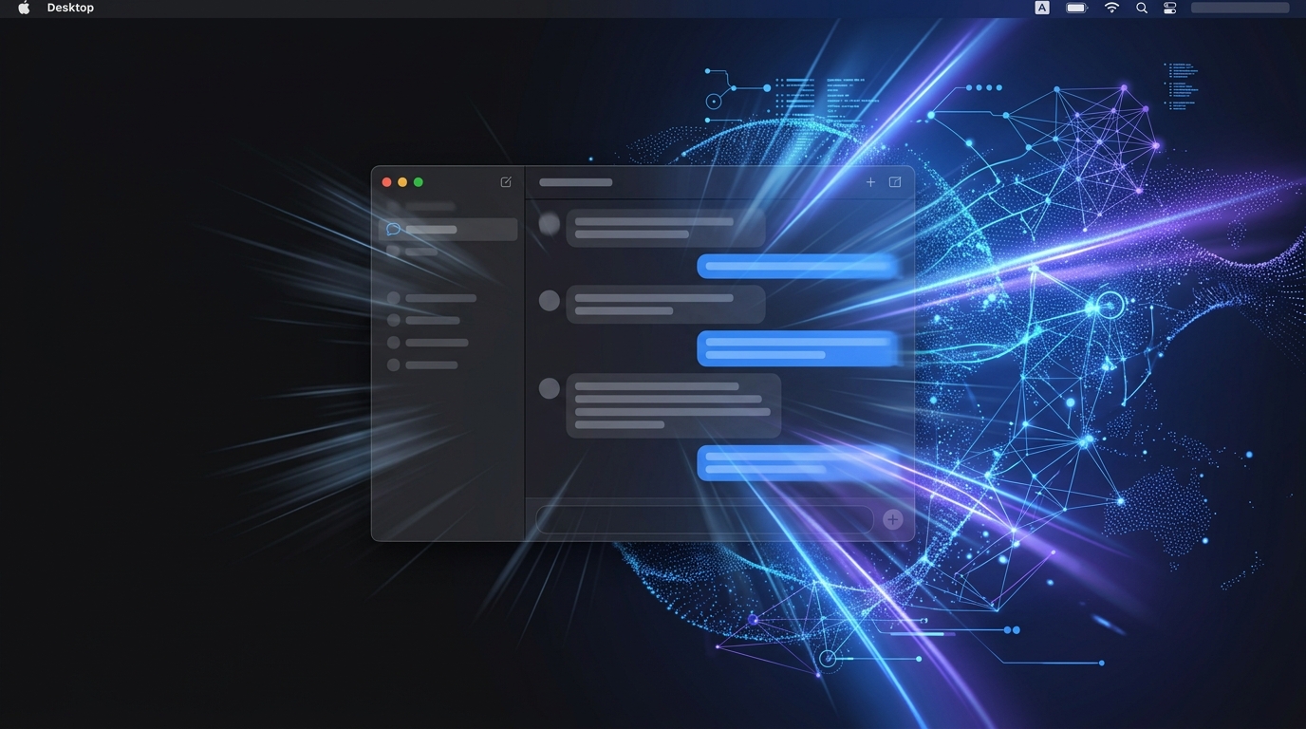
Task: Attach content via plus icon in message bar
Action: (892, 519)
